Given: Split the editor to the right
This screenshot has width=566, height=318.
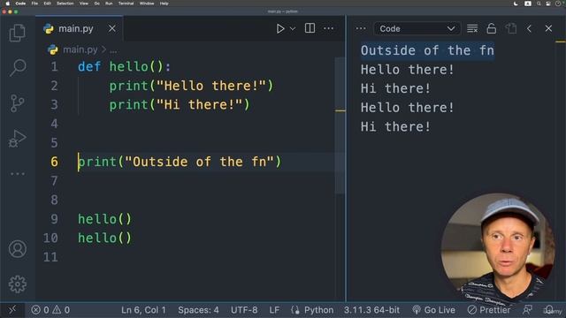Looking at the screenshot, I should coord(310,28).
